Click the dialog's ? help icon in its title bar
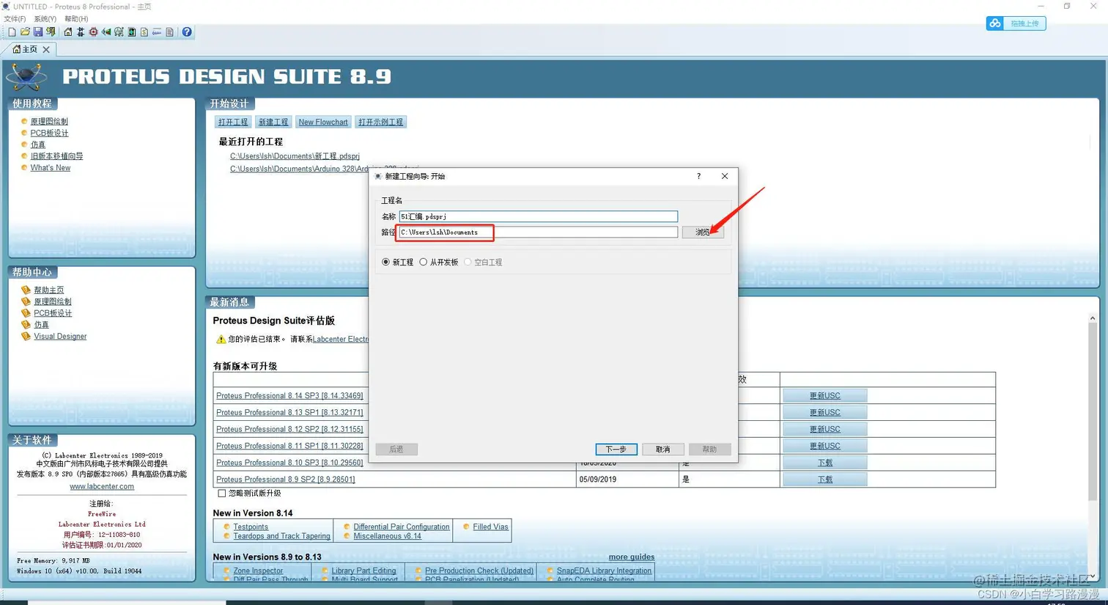Viewport: 1108px width, 605px height. 698,176
